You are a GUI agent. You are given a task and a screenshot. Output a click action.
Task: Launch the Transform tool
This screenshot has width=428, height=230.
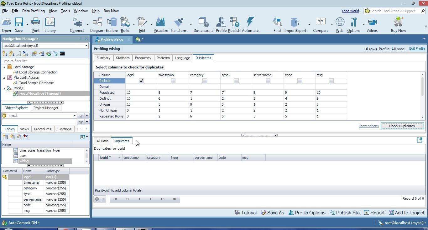[179, 25]
